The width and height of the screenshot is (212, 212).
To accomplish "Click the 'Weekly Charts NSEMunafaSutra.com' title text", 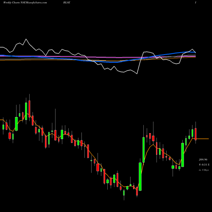I will pos(25,3).
